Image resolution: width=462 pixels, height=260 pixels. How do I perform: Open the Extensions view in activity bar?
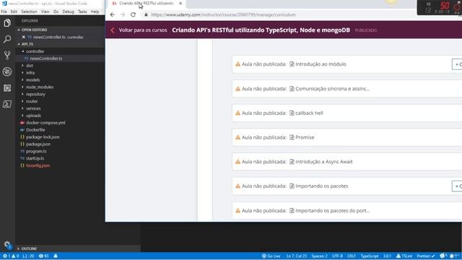point(7,88)
